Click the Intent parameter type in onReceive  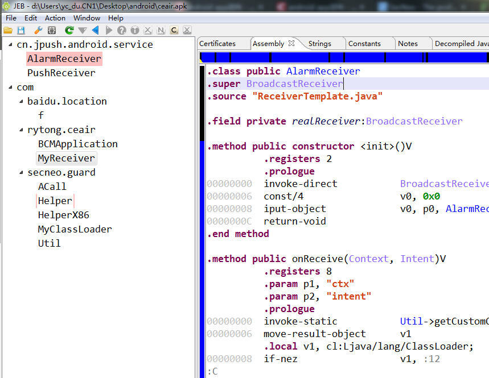tap(417, 259)
